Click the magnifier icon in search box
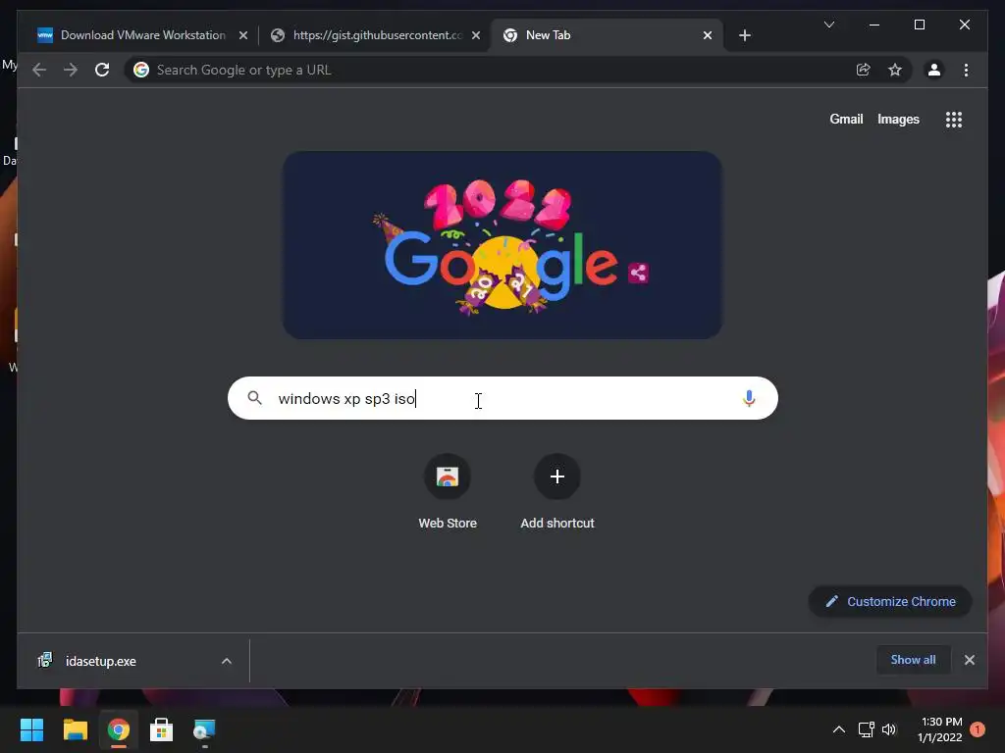Image resolution: width=1005 pixels, height=753 pixels. (254, 398)
